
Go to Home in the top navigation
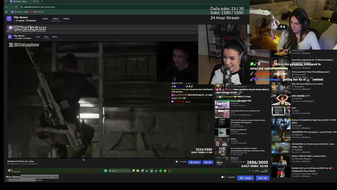click(x=45, y=19)
